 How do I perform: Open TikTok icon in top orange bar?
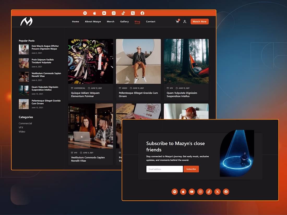pyautogui.click(x=123, y=13)
